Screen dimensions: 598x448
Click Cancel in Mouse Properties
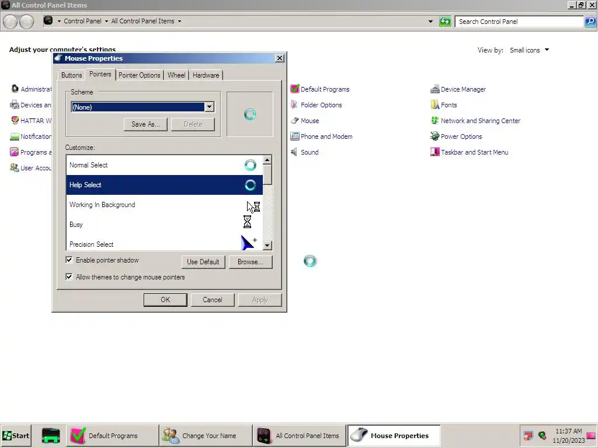213,300
